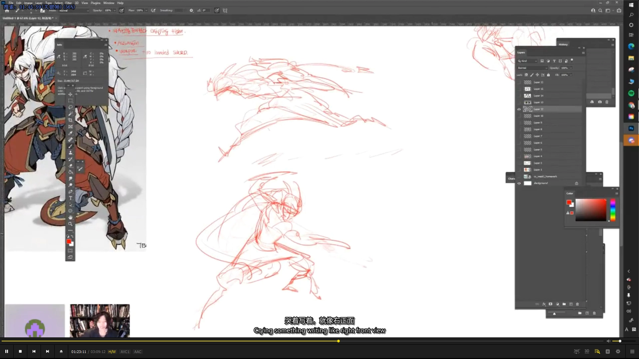The height and width of the screenshot is (359, 639).
Task: Select the Lasso tool
Action: point(70,107)
